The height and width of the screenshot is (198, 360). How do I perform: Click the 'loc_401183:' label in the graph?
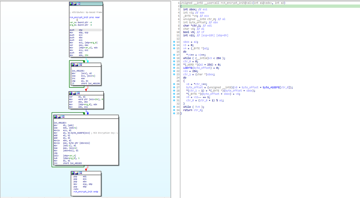click(x=60, y=123)
